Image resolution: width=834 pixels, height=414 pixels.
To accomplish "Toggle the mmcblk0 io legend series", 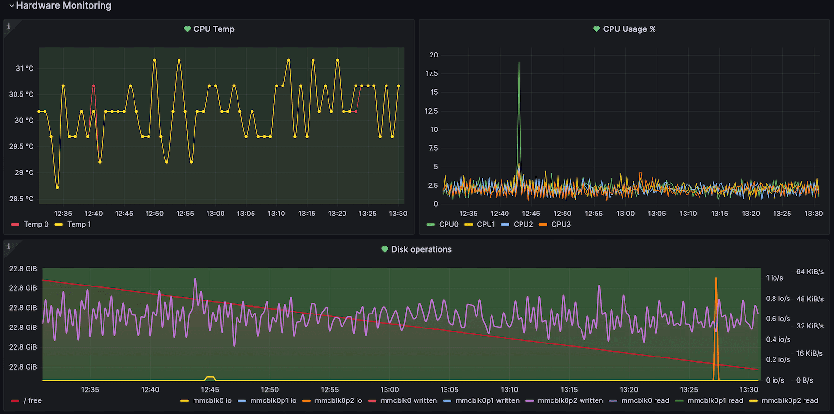I will pyautogui.click(x=212, y=400).
